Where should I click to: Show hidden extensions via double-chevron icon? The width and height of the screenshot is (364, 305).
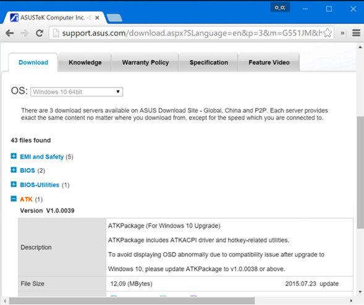point(342,33)
